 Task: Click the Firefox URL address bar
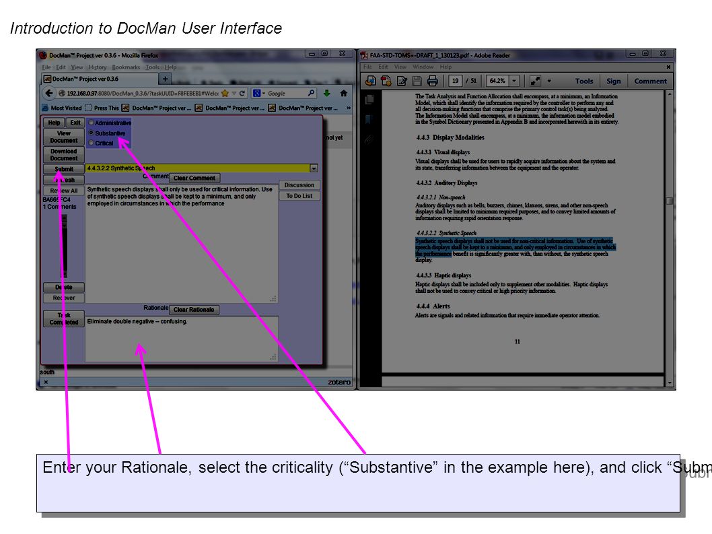pos(142,93)
